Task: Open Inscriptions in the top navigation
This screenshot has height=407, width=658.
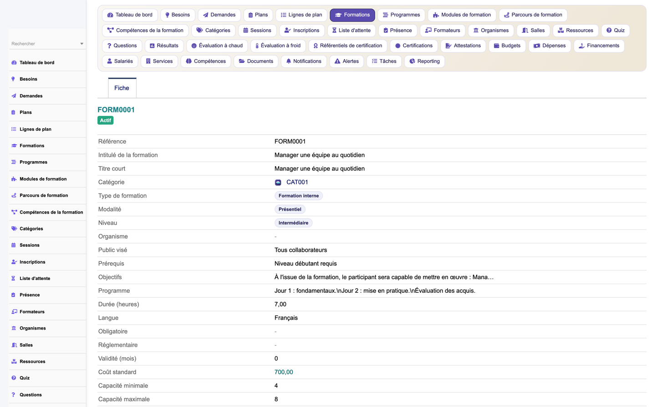Action: (x=302, y=31)
